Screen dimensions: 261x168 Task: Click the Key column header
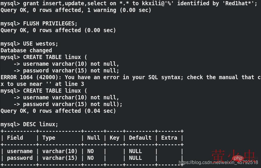pyautogui.click(x=114, y=138)
